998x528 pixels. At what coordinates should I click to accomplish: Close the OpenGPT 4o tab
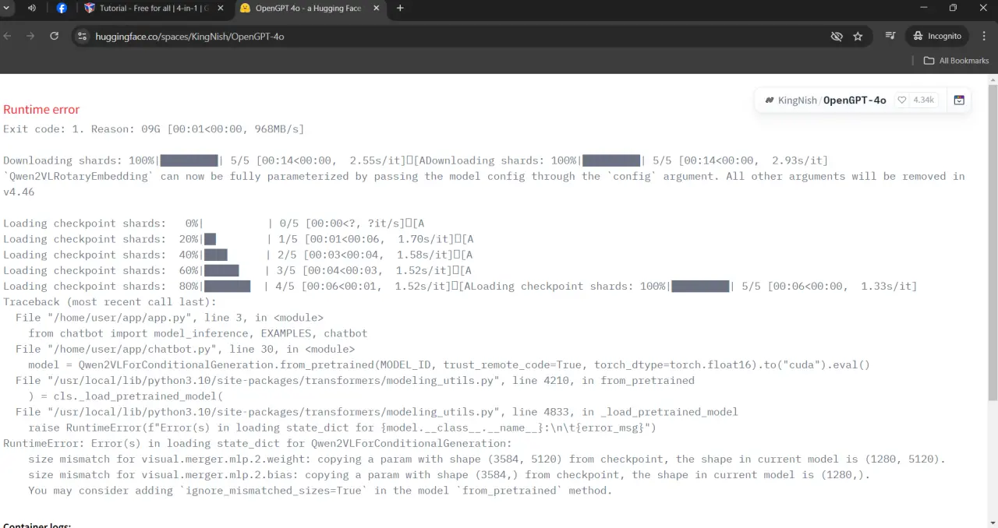tap(375, 8)
